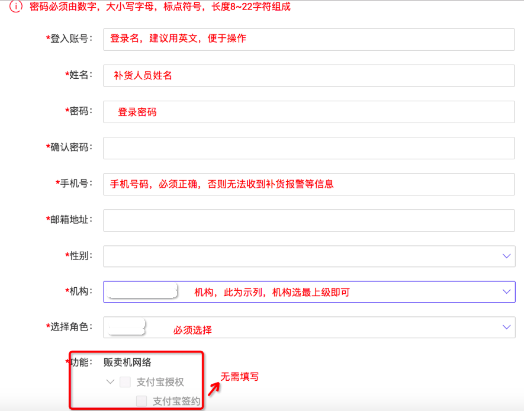524x411 pixels.
Task: Click into the 密码 field
Action: 309,112
